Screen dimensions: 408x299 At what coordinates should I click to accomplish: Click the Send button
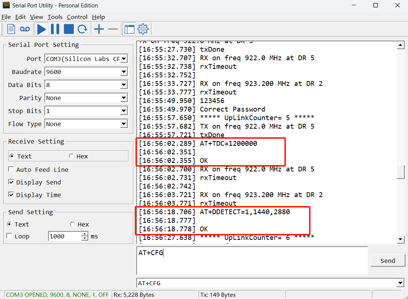(x=388, y=261)
